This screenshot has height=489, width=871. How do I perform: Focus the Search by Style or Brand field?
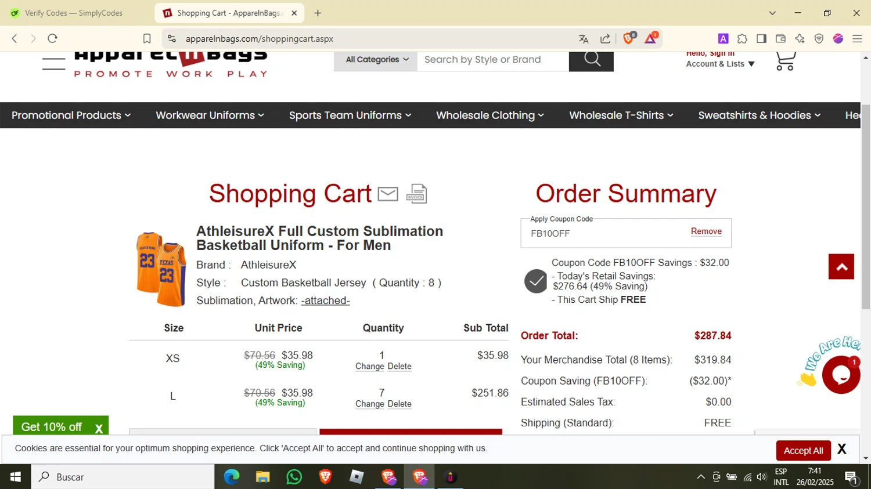pos(492,60)
